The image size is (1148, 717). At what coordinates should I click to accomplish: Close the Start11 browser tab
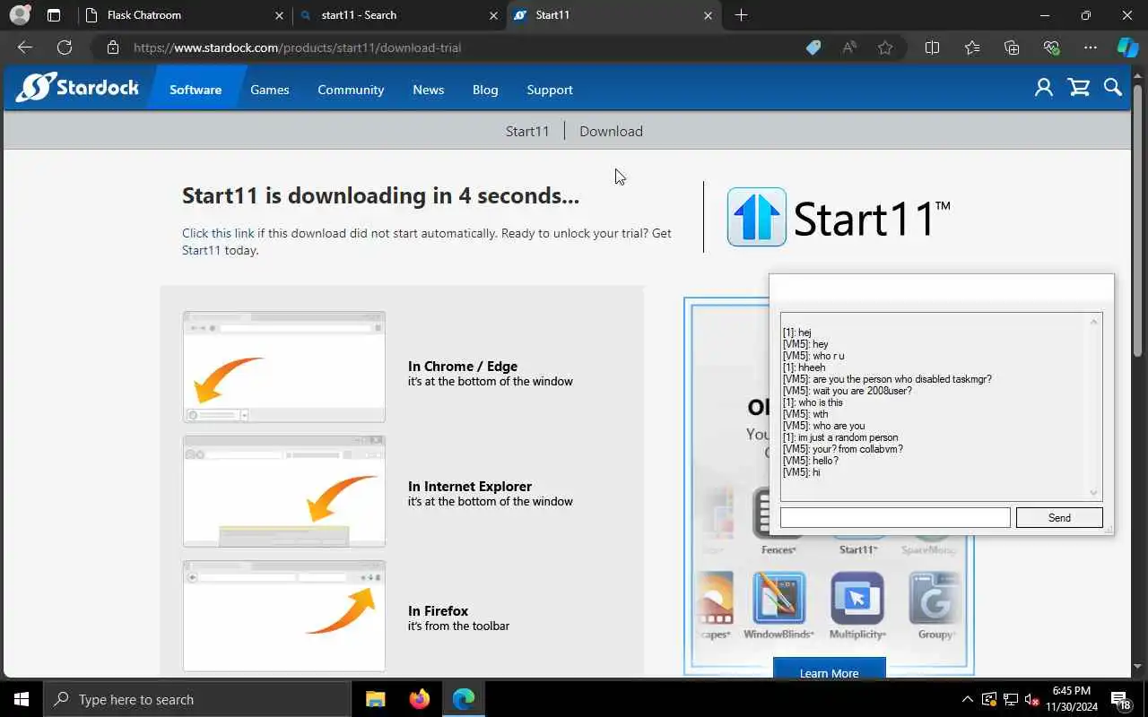(x=708, y=15)
